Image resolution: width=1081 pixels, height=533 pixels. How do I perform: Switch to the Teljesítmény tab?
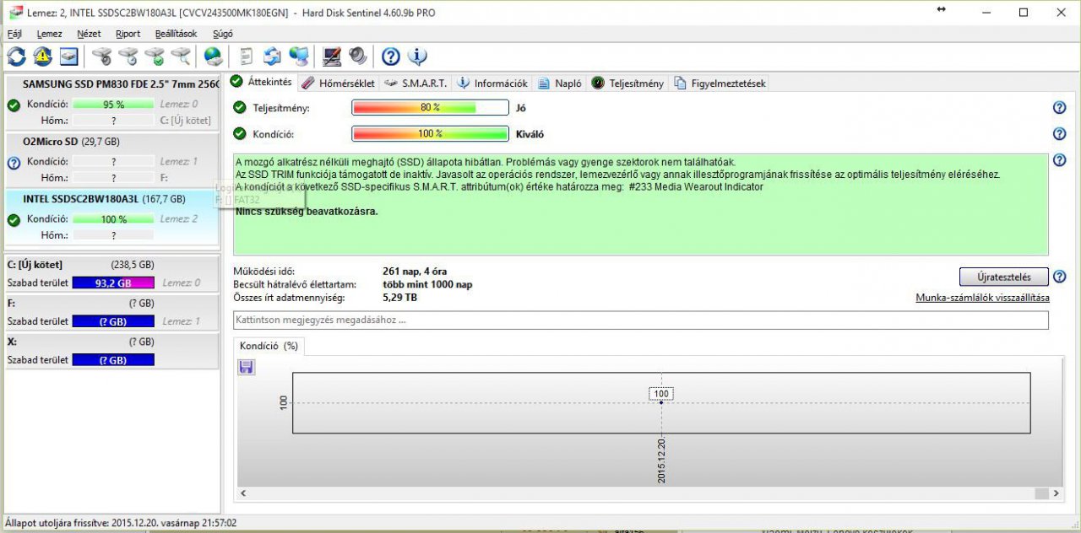pos(627,83)
